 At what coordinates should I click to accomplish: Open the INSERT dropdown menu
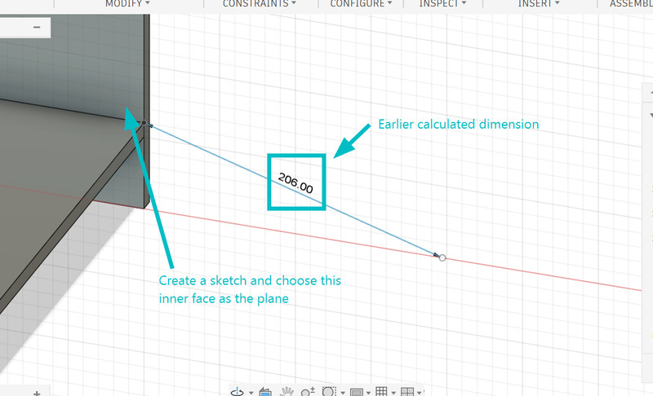coord(539,4)
